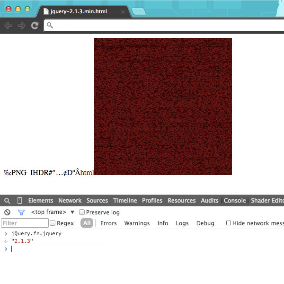Image resolution: width=284 pixels, height=284 pixels.
Task: Show only Errors in console
Action: (108, 223)
